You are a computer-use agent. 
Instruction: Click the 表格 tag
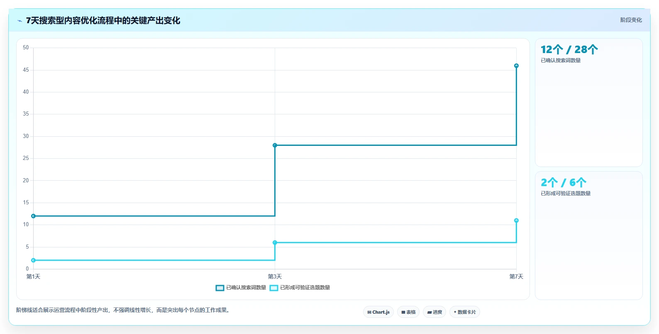(x=408, y=312)
